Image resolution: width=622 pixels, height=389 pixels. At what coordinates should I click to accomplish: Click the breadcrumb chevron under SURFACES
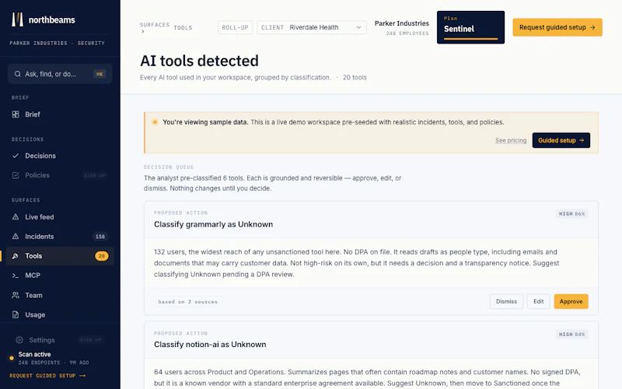(x=143, y=32)
